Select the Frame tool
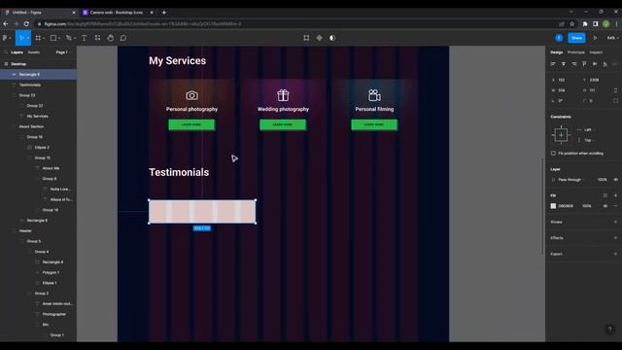 pyautogui.click(x=38, y=38)
